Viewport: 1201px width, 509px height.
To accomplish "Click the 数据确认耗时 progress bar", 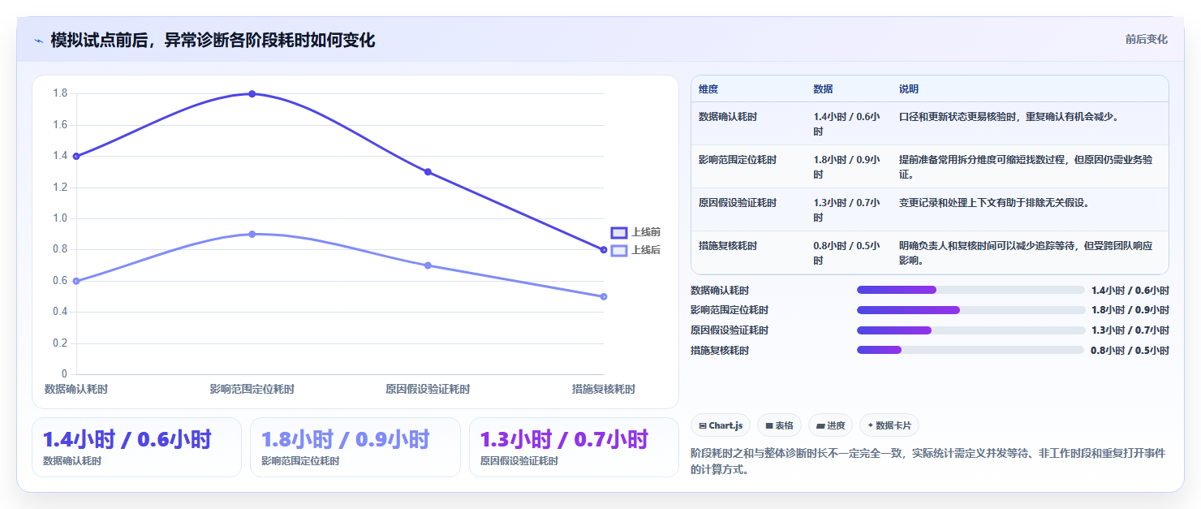I will pos(971,290).
